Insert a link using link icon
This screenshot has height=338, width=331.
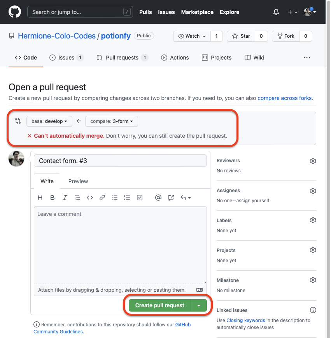(102, 198)
